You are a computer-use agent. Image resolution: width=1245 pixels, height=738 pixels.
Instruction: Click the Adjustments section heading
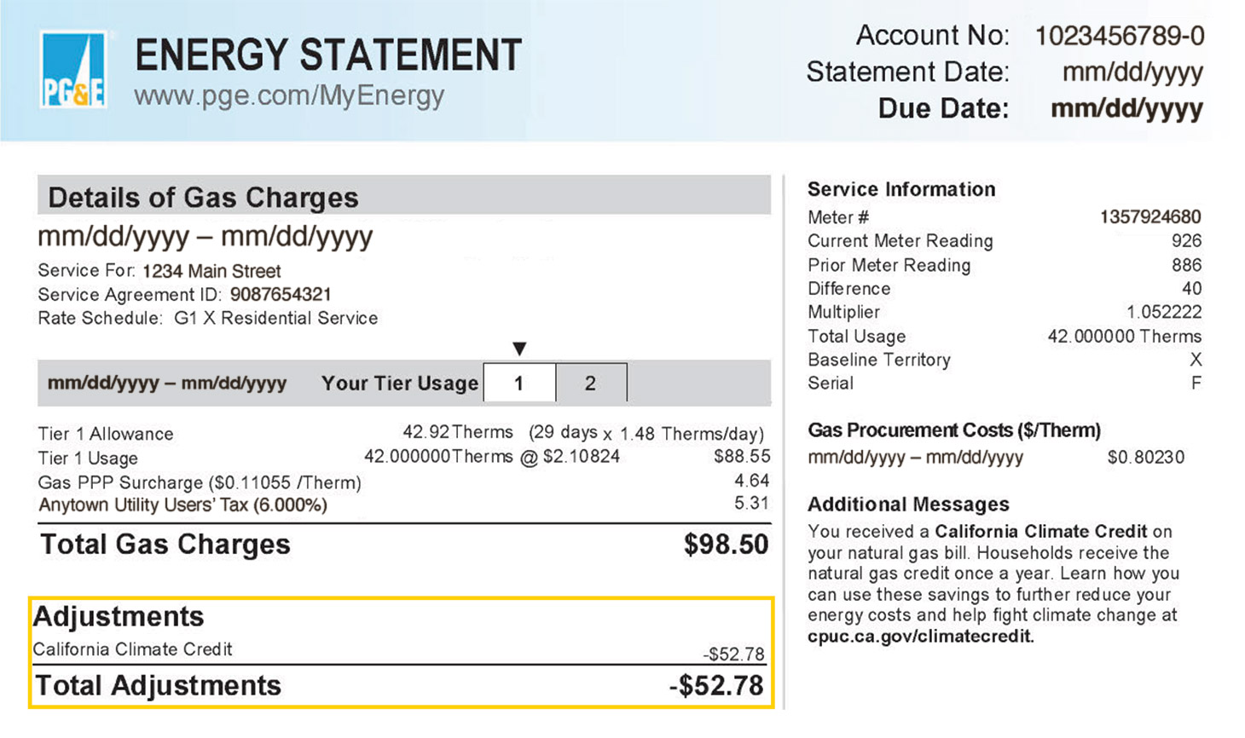[119, 617]
